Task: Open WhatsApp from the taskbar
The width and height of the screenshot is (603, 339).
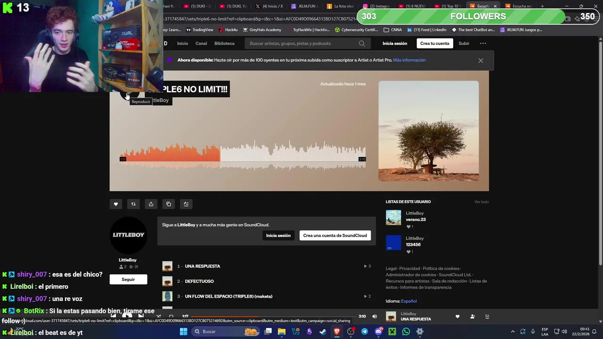Action: (406, 331)
